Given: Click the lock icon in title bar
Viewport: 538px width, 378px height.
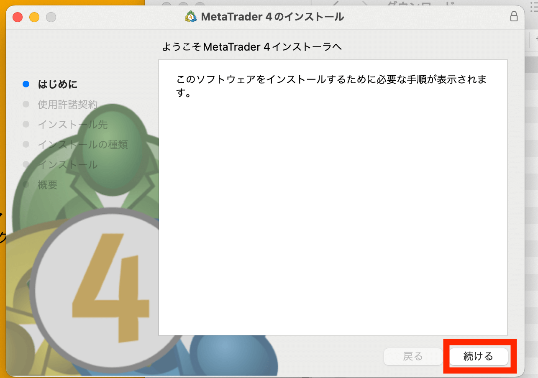Looking at the screenshot, I should (514, 17).
